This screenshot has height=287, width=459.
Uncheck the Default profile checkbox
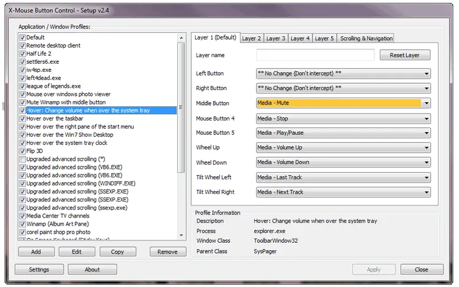click(22, 37)
